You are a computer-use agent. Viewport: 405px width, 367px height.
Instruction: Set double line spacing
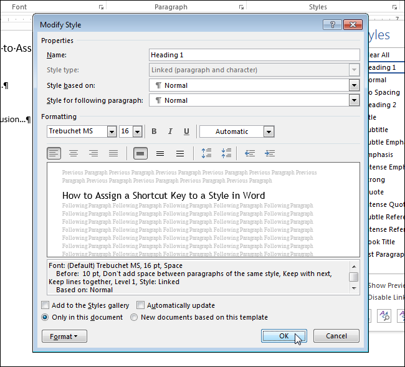click(x=180, y=153)
